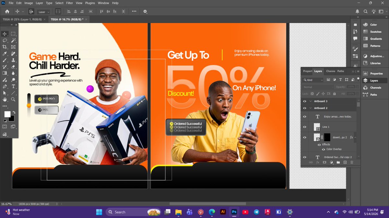Toggle the Auto-Select layer icon
This screenshot has width=389, height=218.
pos(31,12)
